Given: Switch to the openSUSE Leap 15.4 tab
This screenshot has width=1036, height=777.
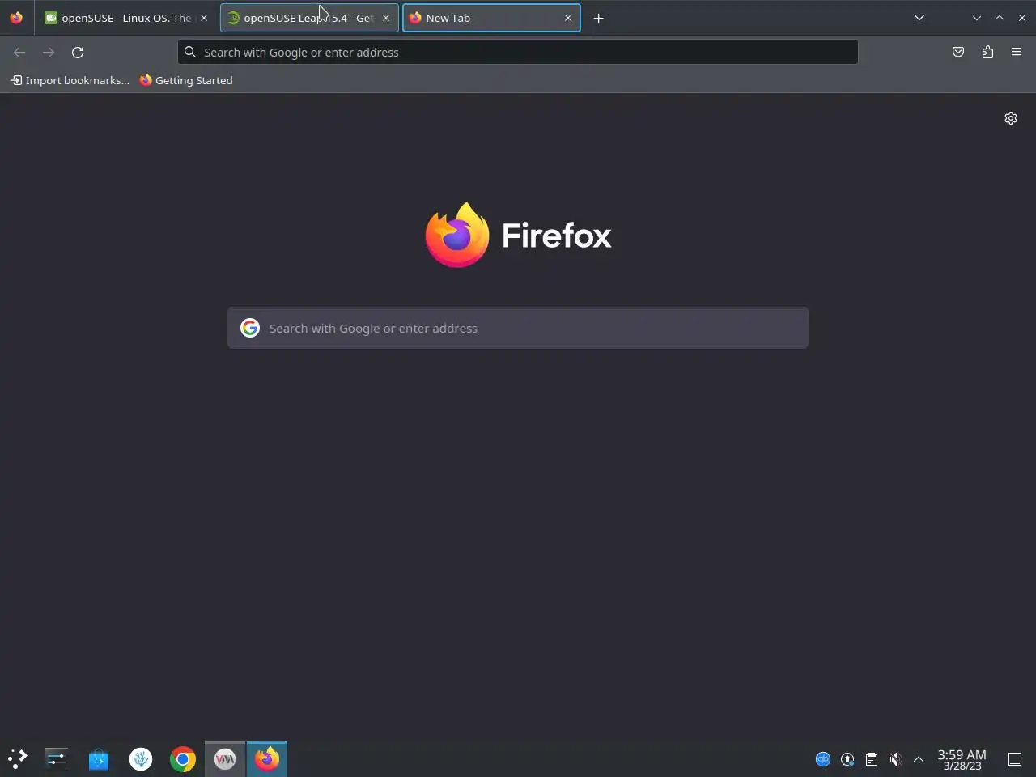Looking at the screenshot, I should 308,18.
